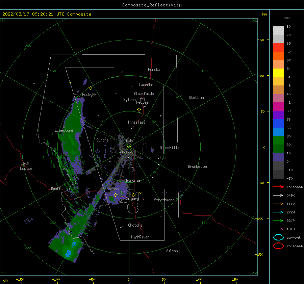304x284 pixels.
Task: Click the RockyMH label
Action: click(89, 95)
